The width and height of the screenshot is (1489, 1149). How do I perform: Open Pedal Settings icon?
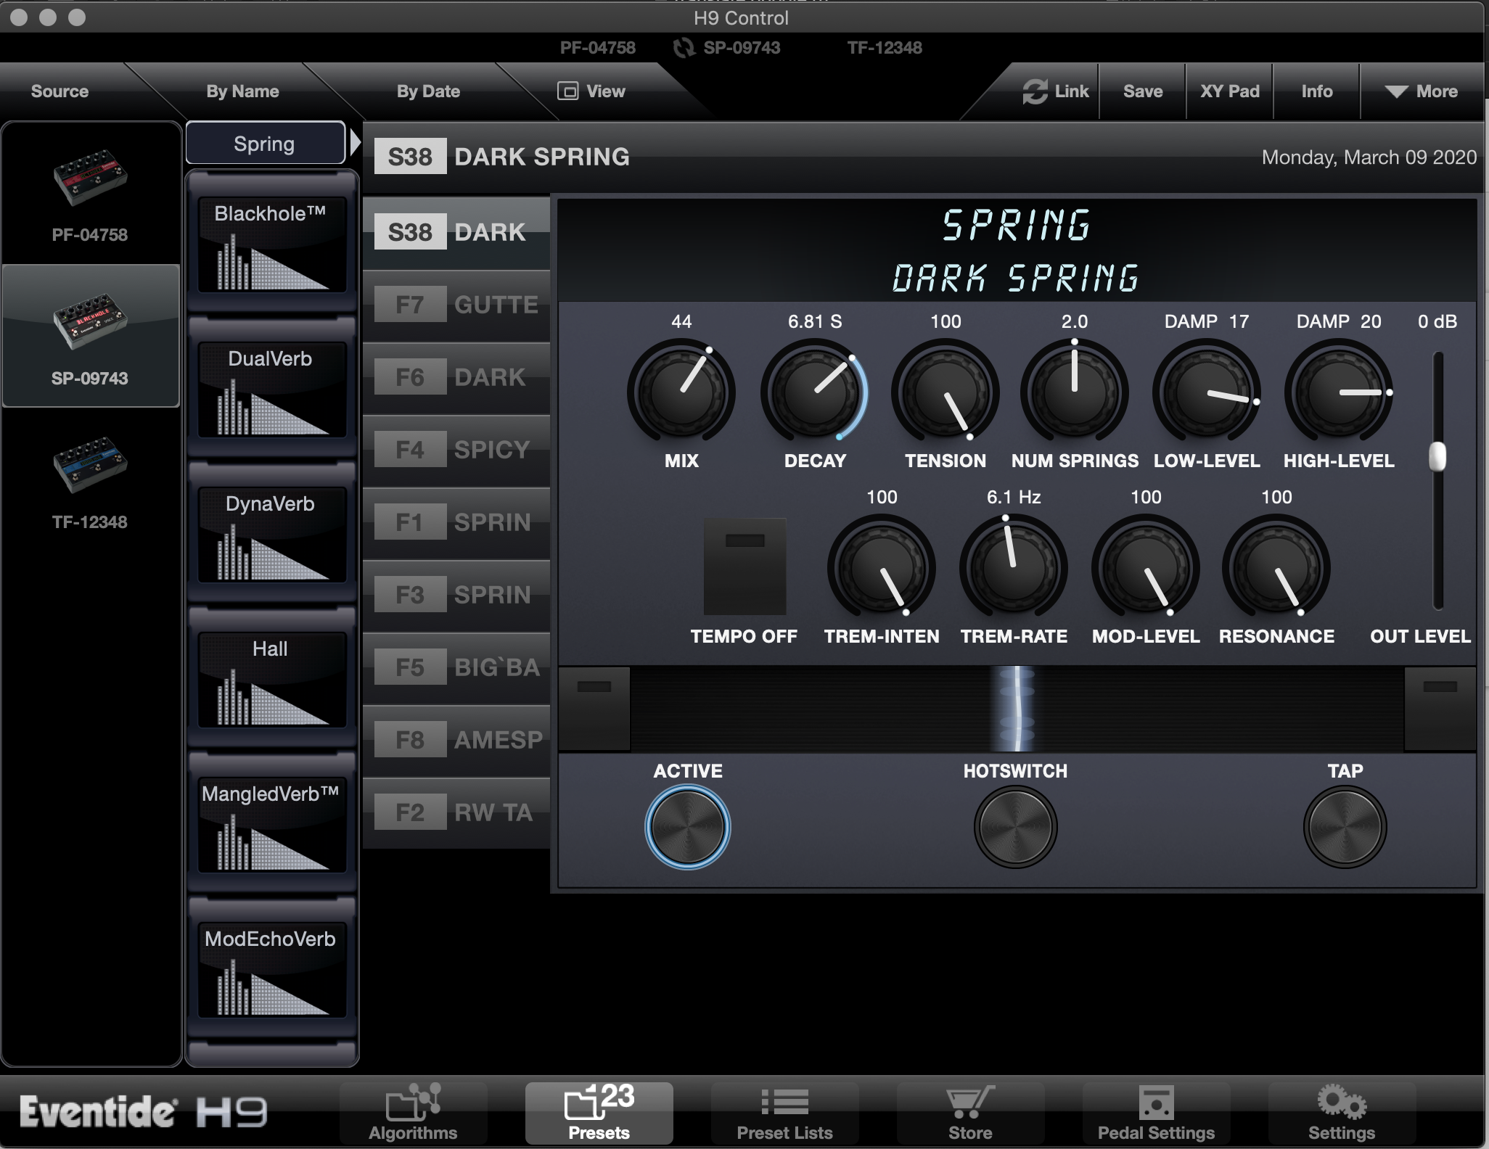click(1155, 1103)
